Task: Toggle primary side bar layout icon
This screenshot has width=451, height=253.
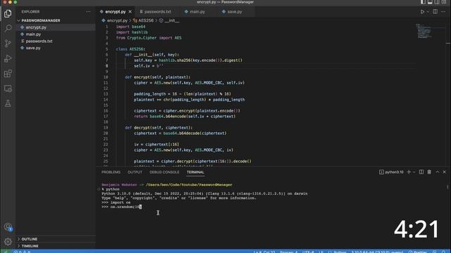Action: [x=423, y=2]
